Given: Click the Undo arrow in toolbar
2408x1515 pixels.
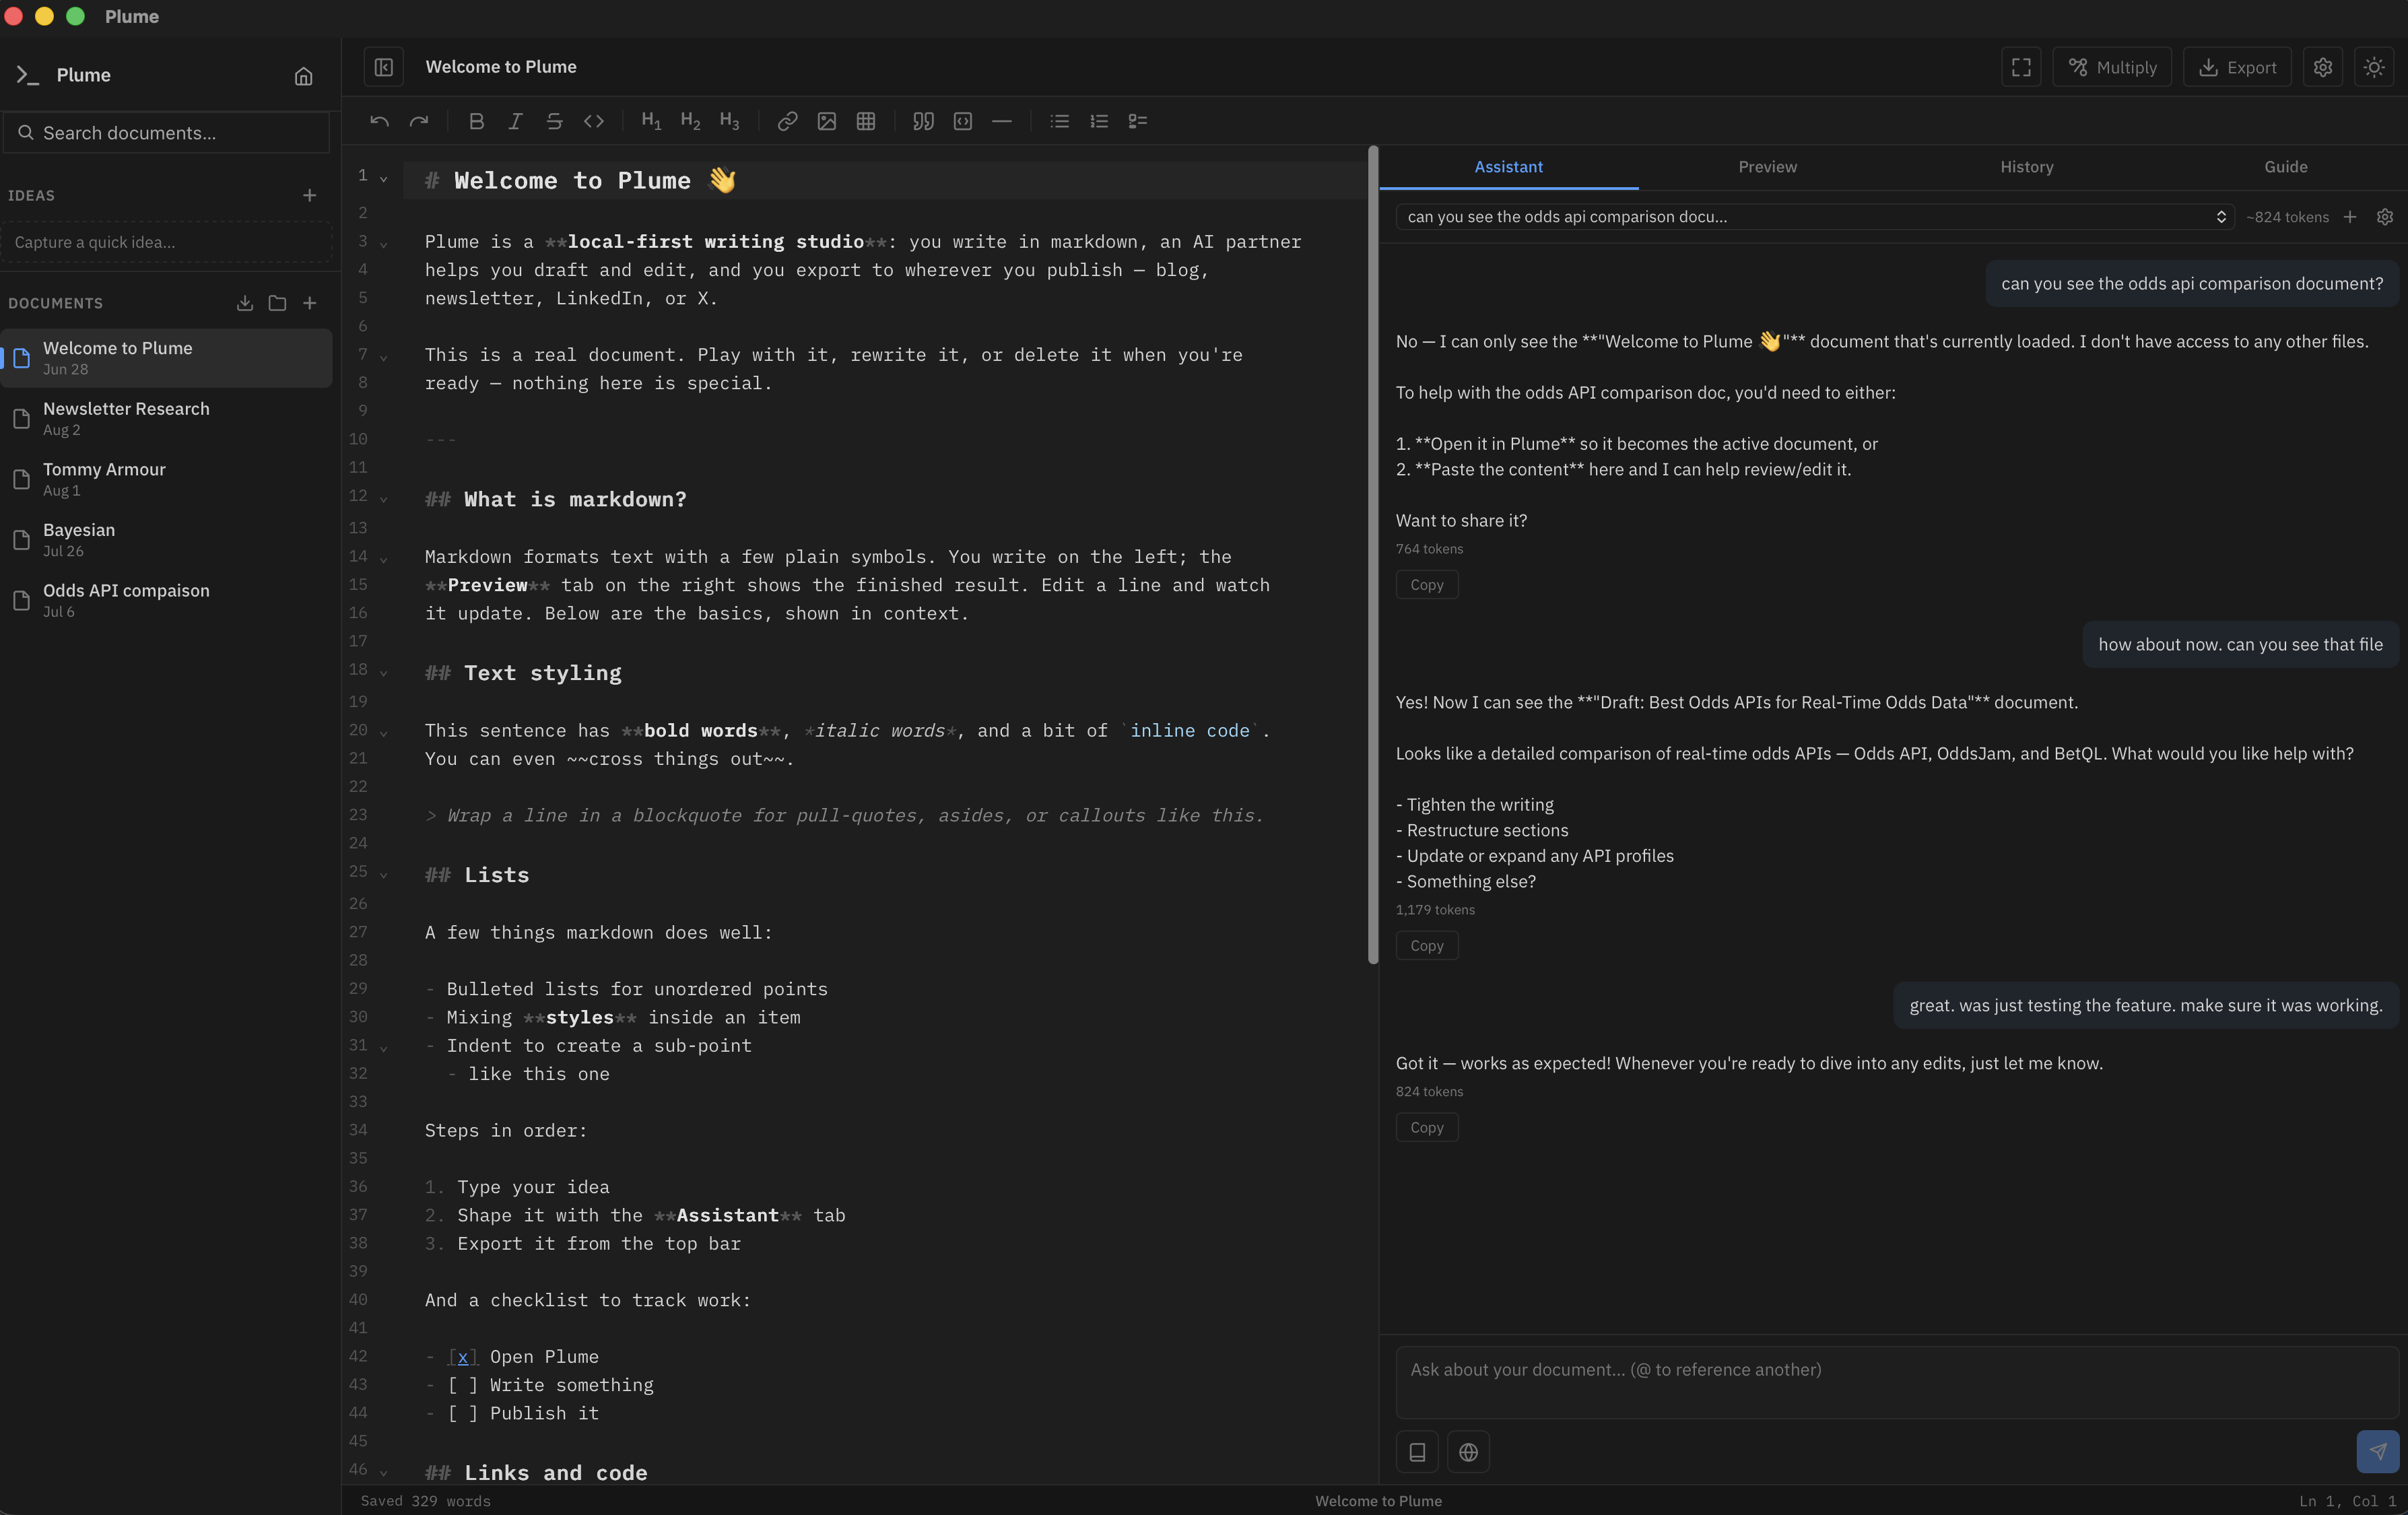Looking at the screenshot, I should tap(379, 121).
